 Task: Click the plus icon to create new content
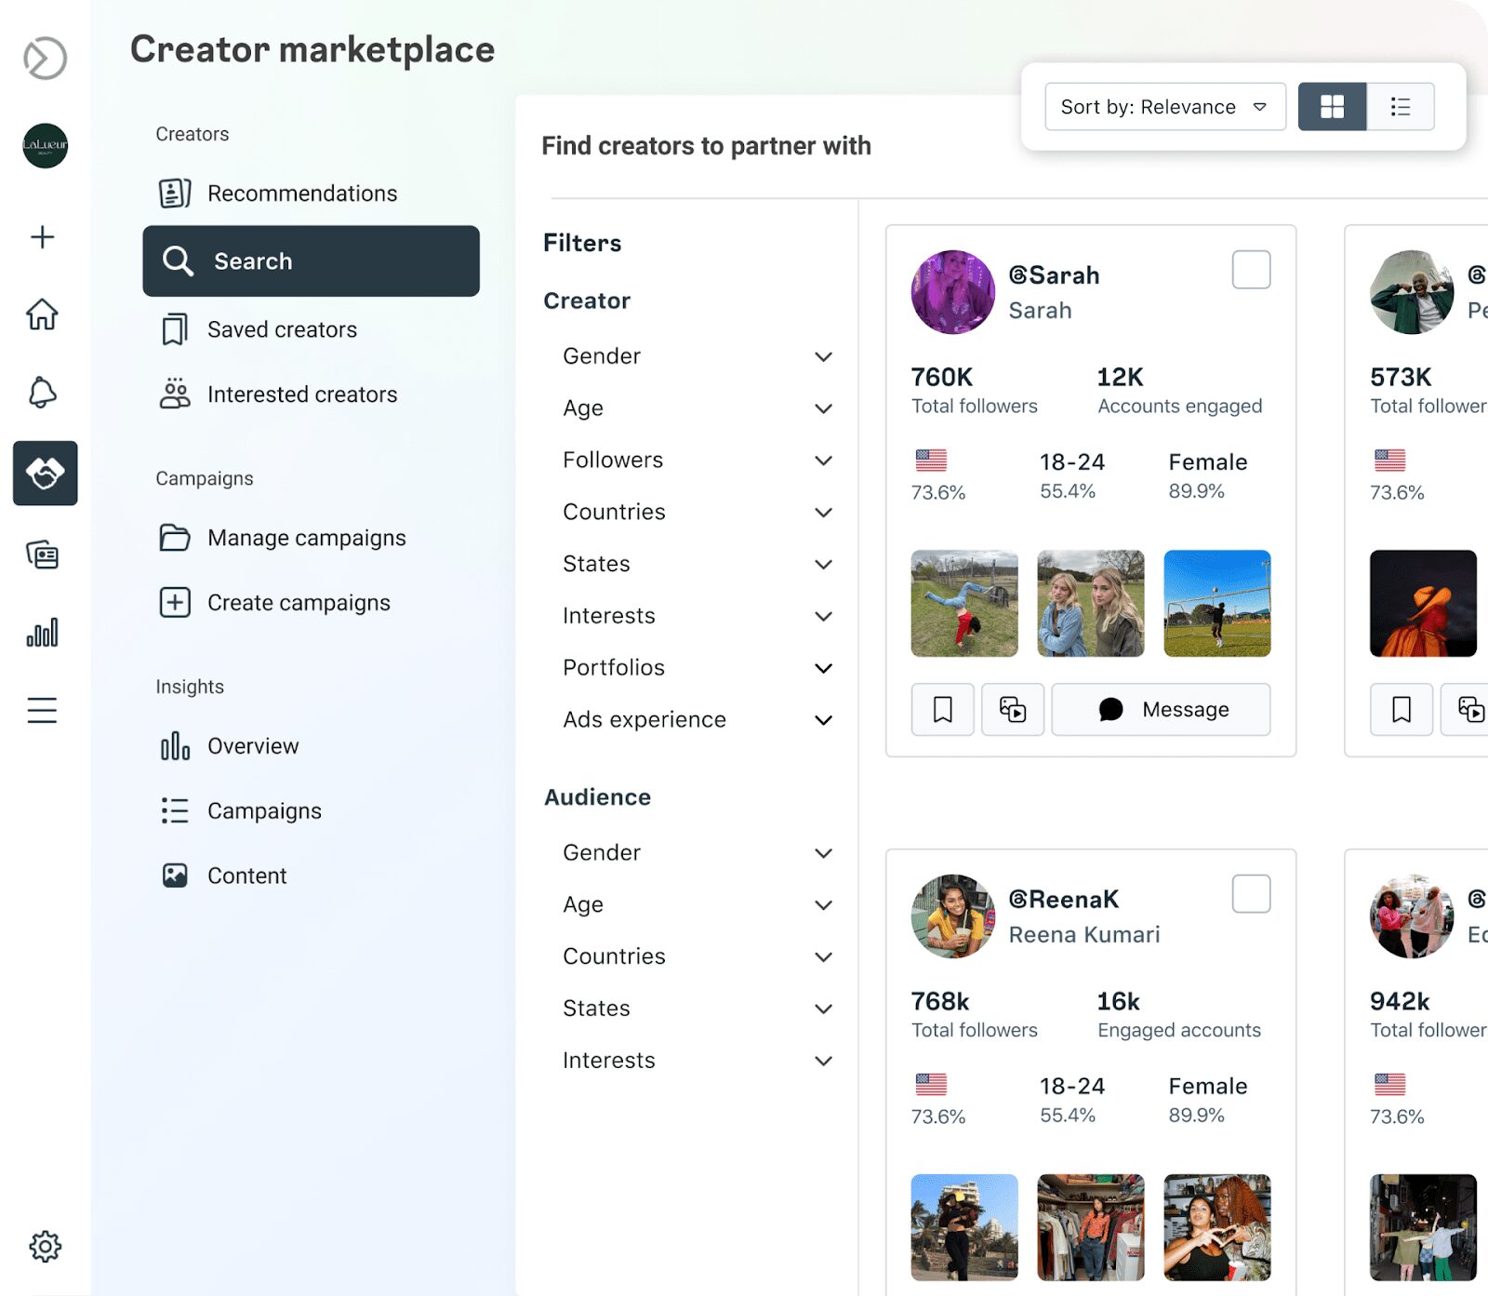[43, 237]
